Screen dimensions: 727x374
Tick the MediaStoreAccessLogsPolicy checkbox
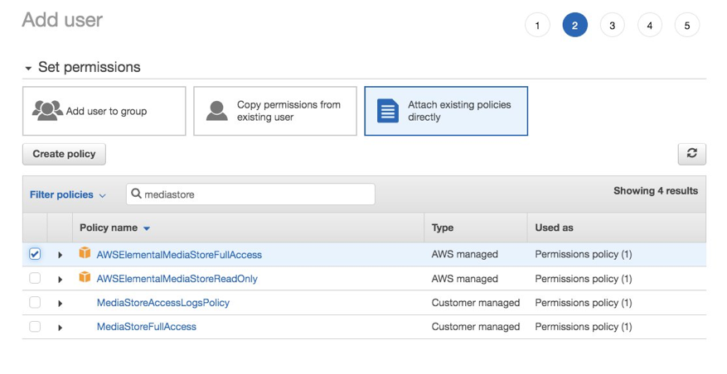35,303
